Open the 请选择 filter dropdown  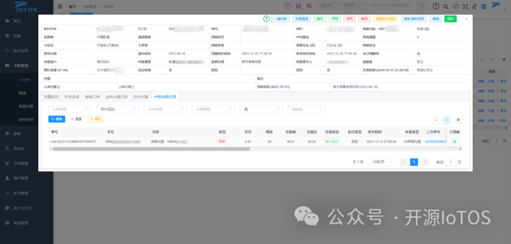[306, 109]
